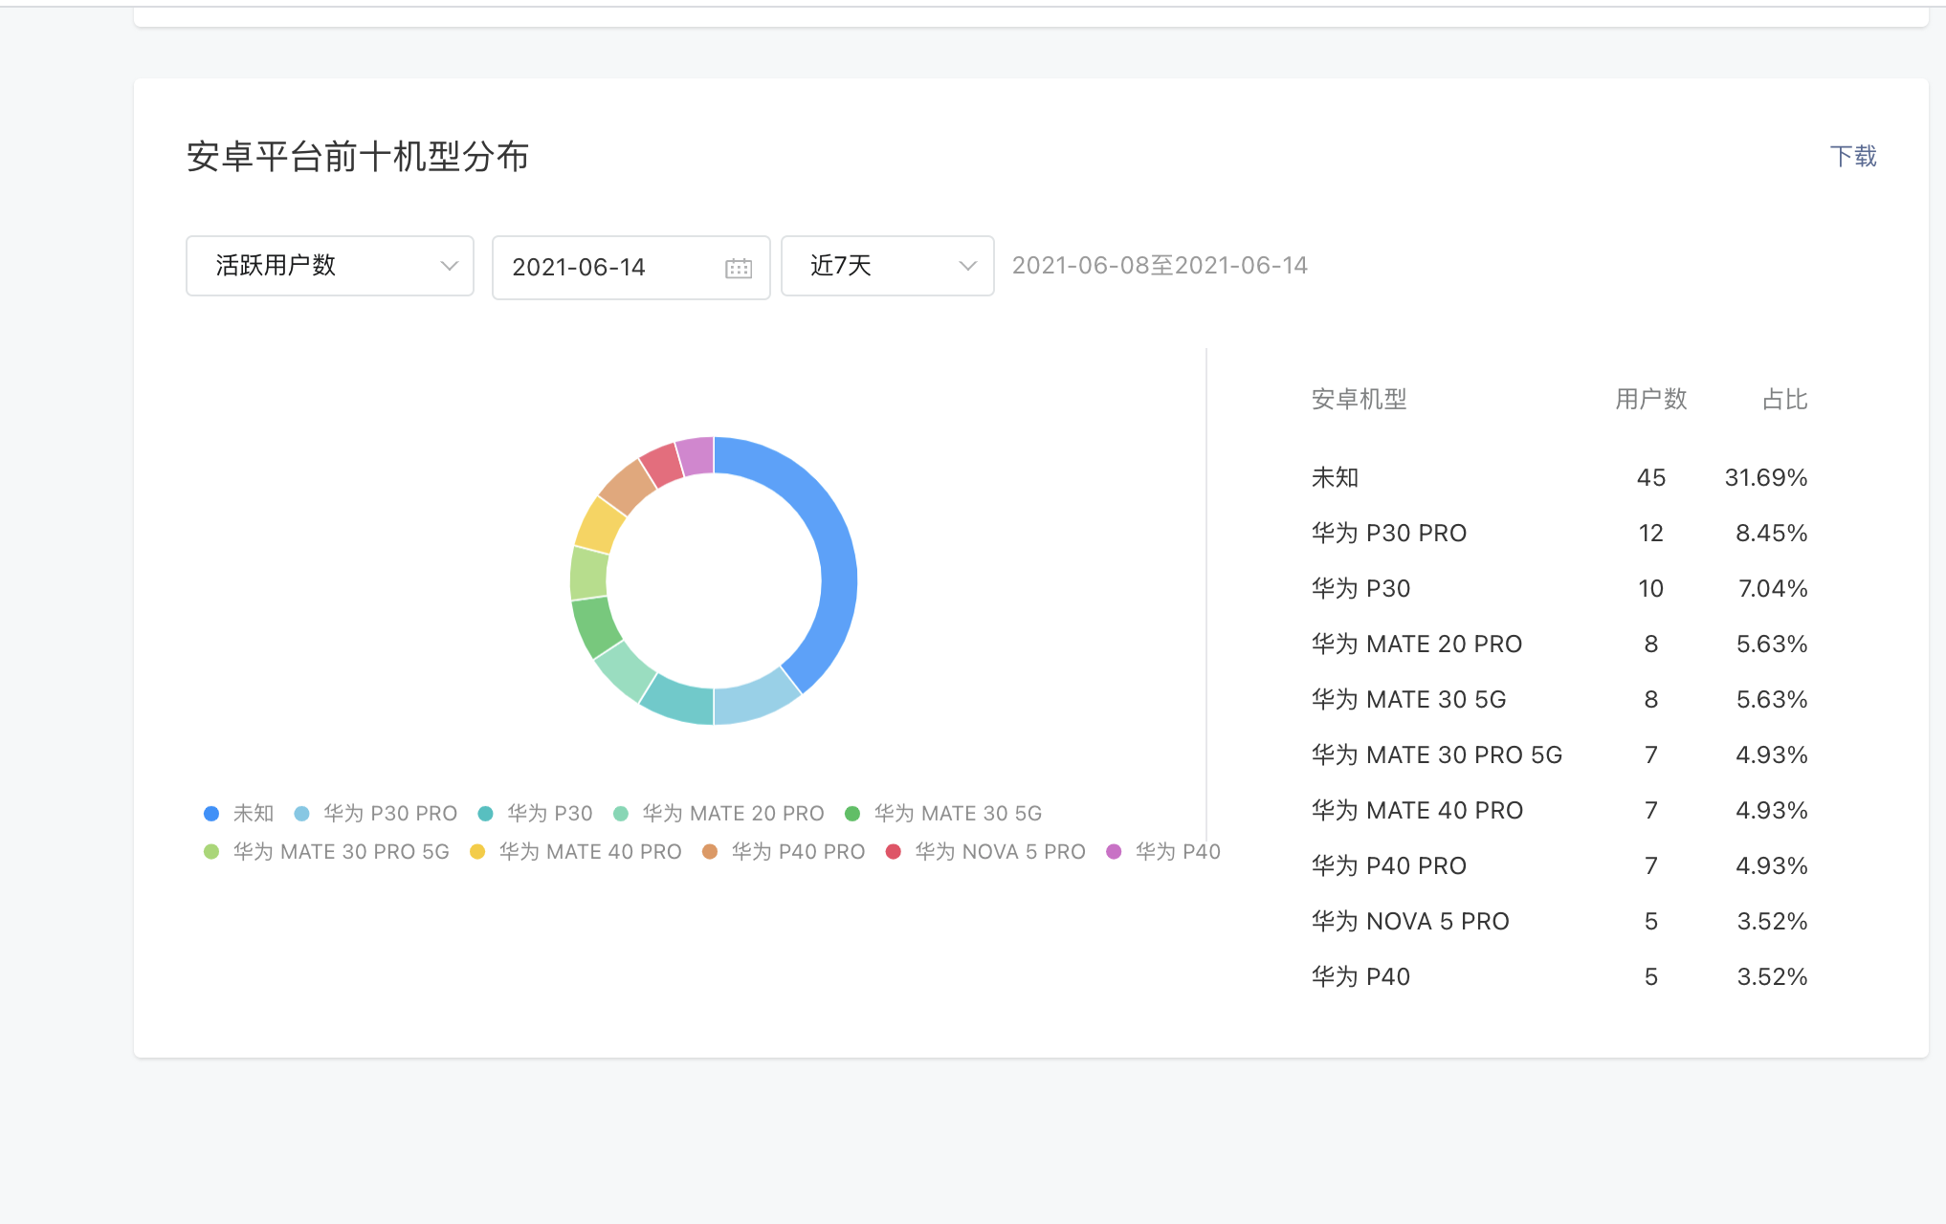This screenshot has width=1946, height=1224.
Task: Click the chevron arrow in 活跃用户数 selector
Action: click(x=449, y=266)
